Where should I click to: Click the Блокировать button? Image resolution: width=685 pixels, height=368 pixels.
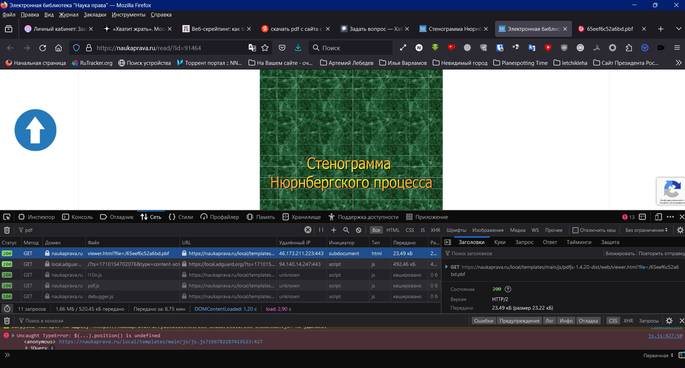tap(620, 253)
